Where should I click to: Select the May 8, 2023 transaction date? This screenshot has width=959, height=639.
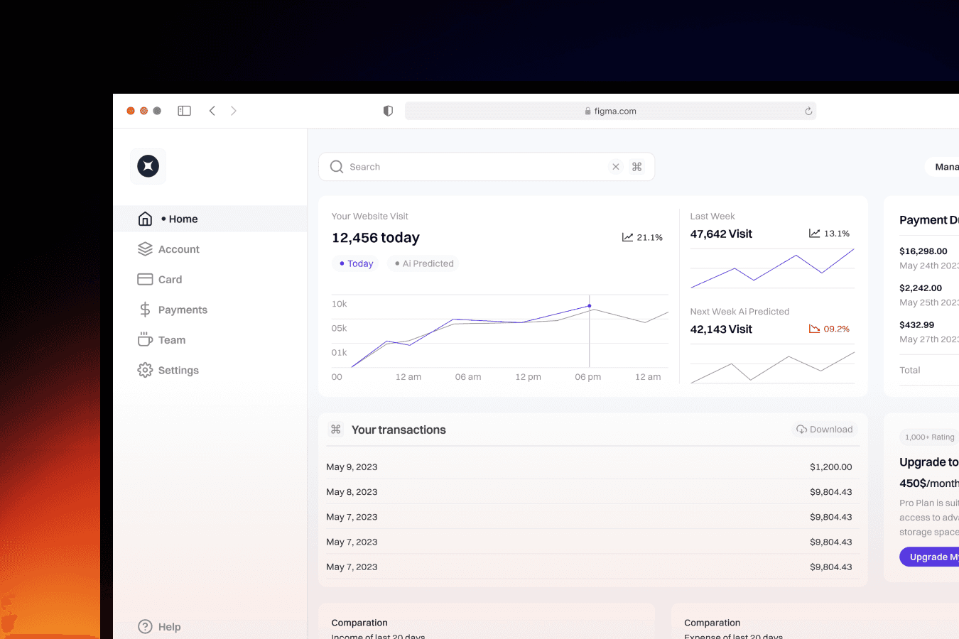[352, 491]
